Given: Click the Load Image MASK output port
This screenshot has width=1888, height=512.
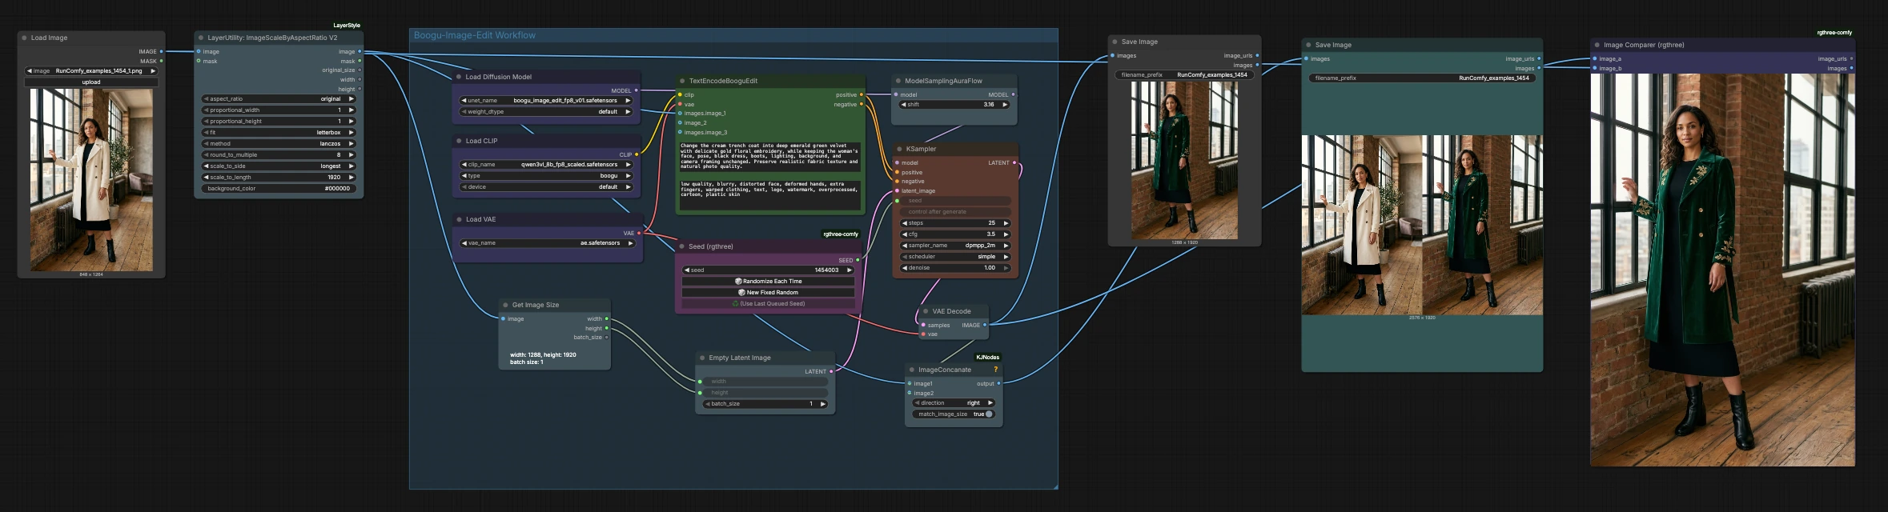Looking at the screenshot, I should point(161,61).
